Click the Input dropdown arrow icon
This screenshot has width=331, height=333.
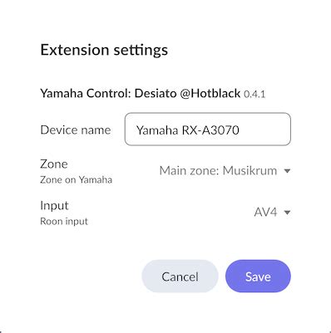(288, 213)
